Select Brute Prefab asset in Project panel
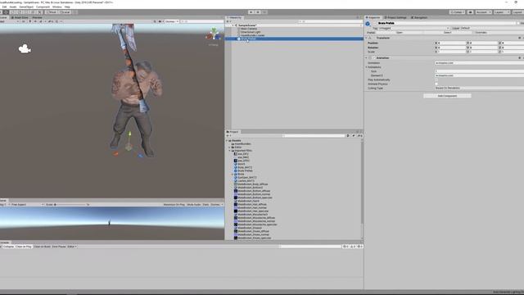This screenshot has width=524, height=295. tap(243, 170)
